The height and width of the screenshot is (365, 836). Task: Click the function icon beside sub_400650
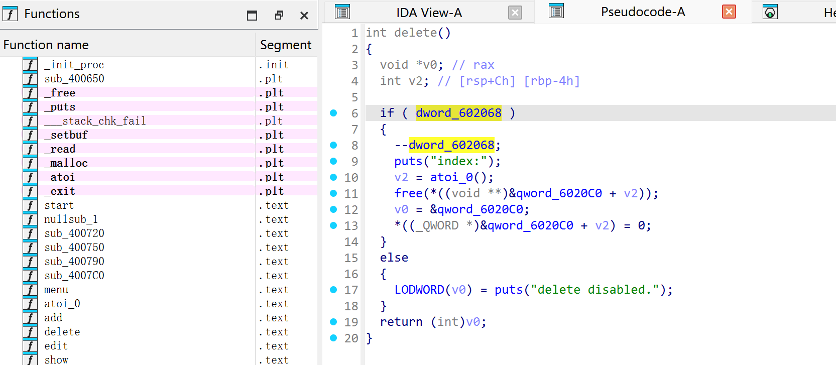pos(30,79)
